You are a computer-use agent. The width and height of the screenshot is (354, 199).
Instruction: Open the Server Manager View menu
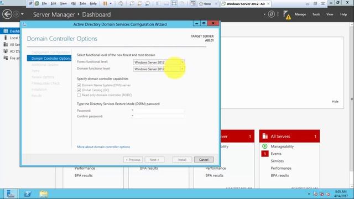(330, 14)
